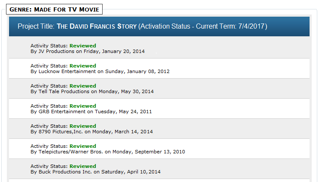Click Reviewed status above JV Productions
Viewport: 319px width, 182px height.
coord(83,46)
